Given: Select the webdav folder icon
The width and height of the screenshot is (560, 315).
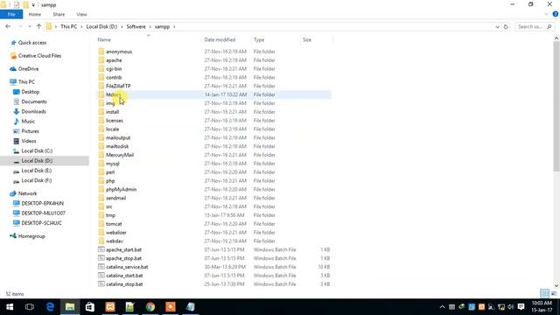Looking at the screenshot, I should pos(101,241).
